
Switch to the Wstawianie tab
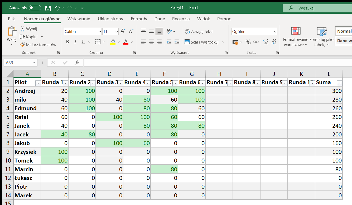(x=79, y=19)
